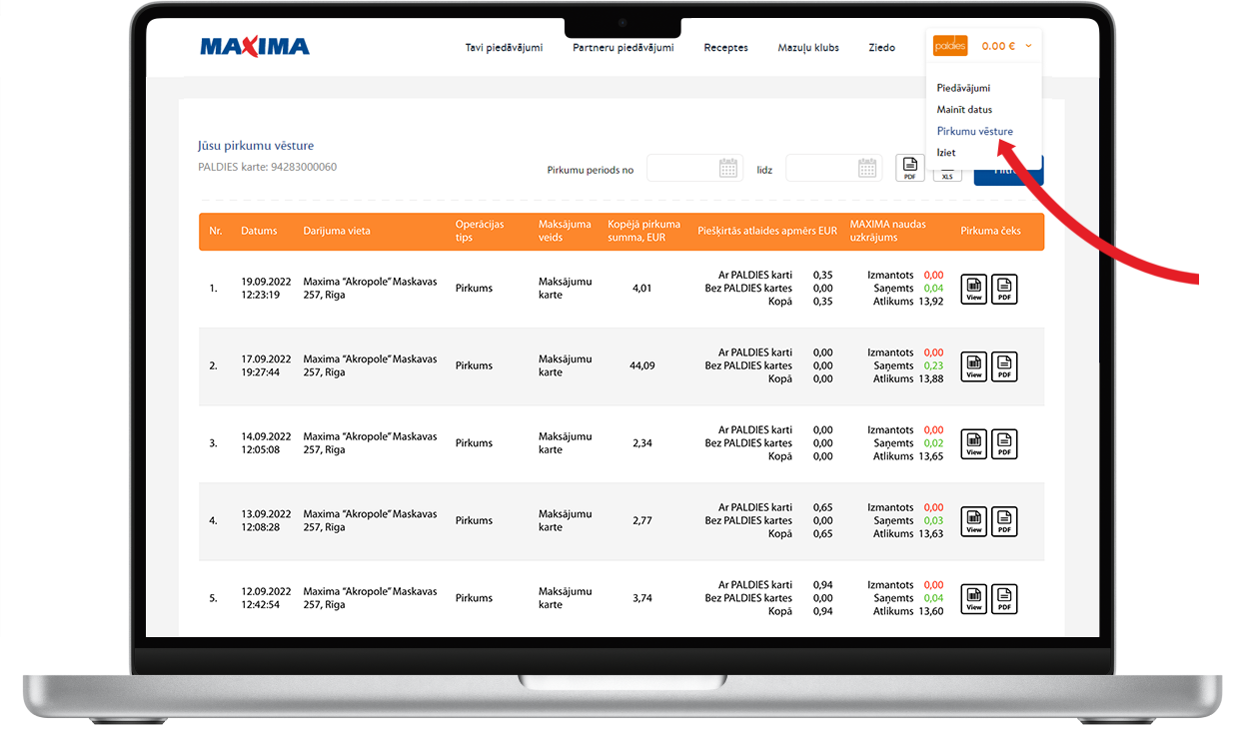Expand the account menu chevron
The height and width of the screenshot is (732, 1245).
pyautogui.click(x=1028, y=46)
